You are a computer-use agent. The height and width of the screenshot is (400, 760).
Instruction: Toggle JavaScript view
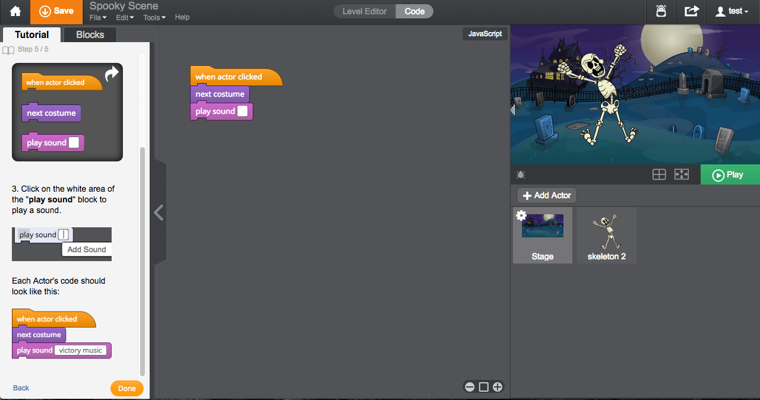[485, 34]
